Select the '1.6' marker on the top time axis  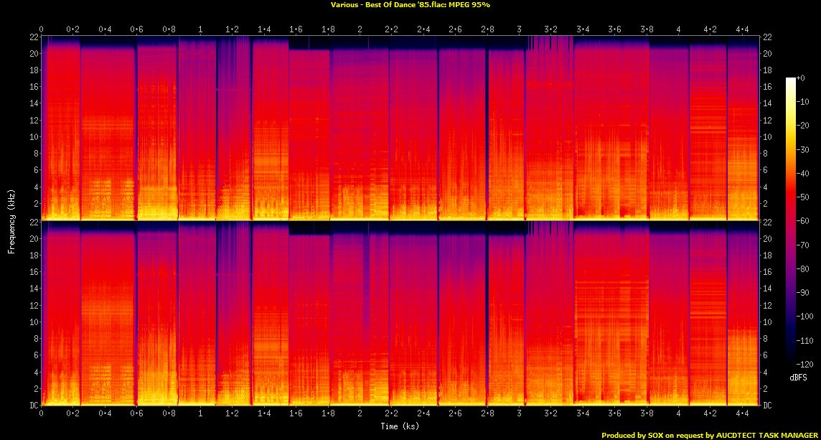click(296, 29)
